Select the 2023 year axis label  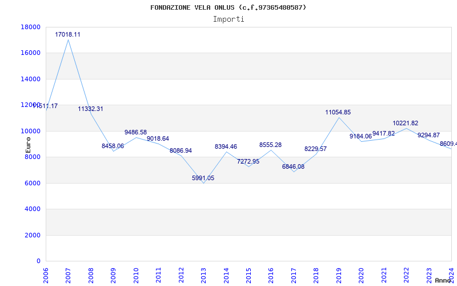[x=429, y=275]
